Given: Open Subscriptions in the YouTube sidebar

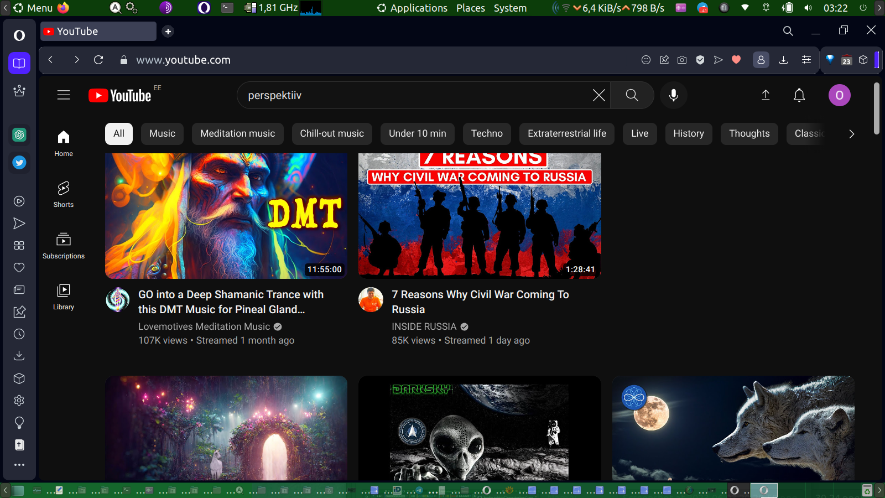Looking at the screenshot, I should [x=64, y=246].
